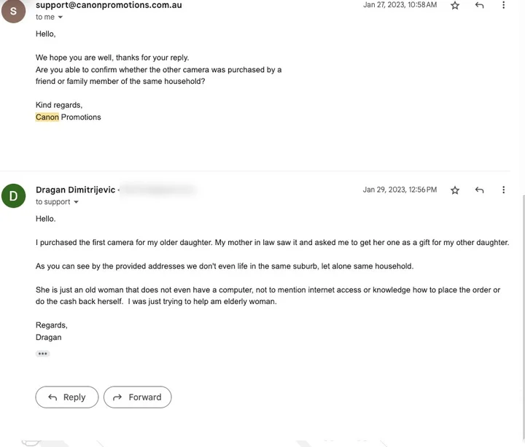Open more options for Dragan's email
The width and height of the screenshot is (525, 447).
pos(503,190)
